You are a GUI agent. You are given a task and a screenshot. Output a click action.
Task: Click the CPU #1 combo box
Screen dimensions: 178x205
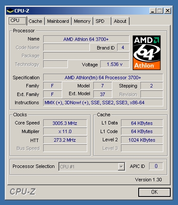[92, 167]
